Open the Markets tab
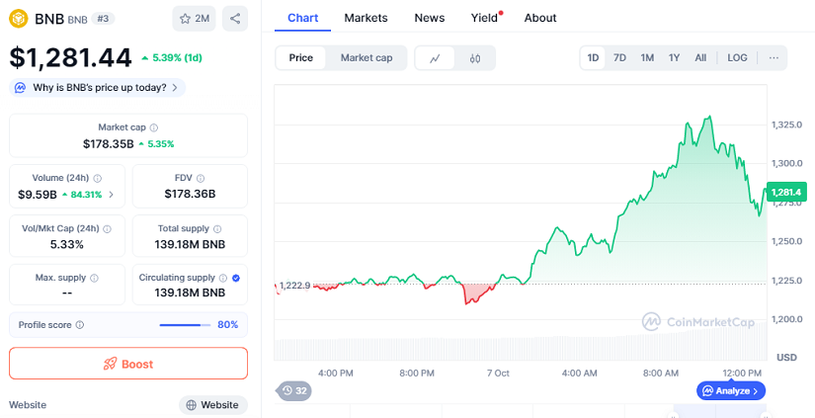The width and height of the screenshot is (815, 418). point(366,18)
